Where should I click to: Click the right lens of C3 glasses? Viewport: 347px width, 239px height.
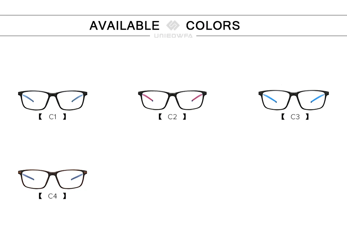point(311,100)
